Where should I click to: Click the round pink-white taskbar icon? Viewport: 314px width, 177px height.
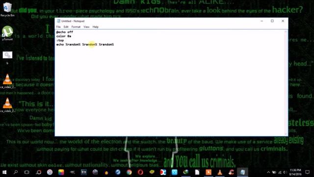(x=50, y=172)
